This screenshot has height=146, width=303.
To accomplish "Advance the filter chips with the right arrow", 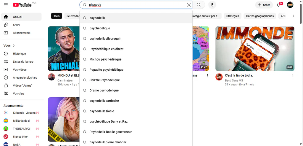I will coord(294,16).
